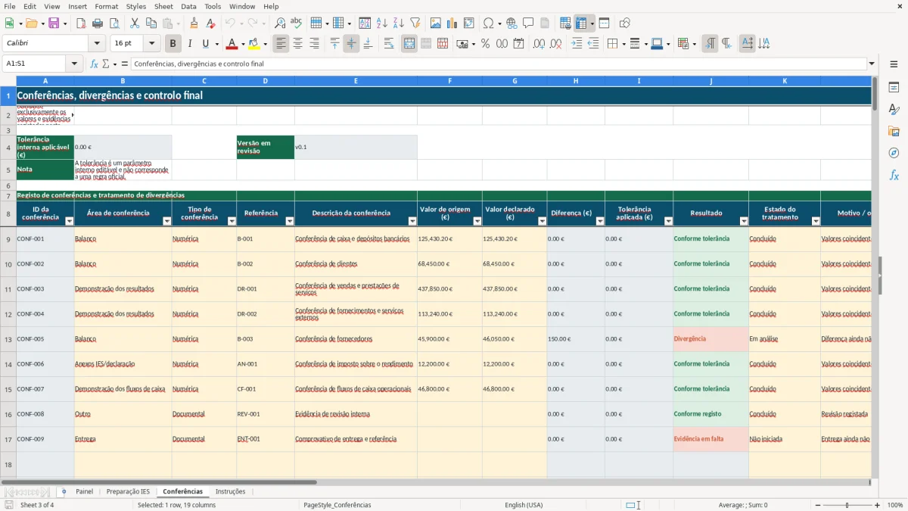908x511 pixels.
Task: Insert a chart
Action: click(452, 23)
